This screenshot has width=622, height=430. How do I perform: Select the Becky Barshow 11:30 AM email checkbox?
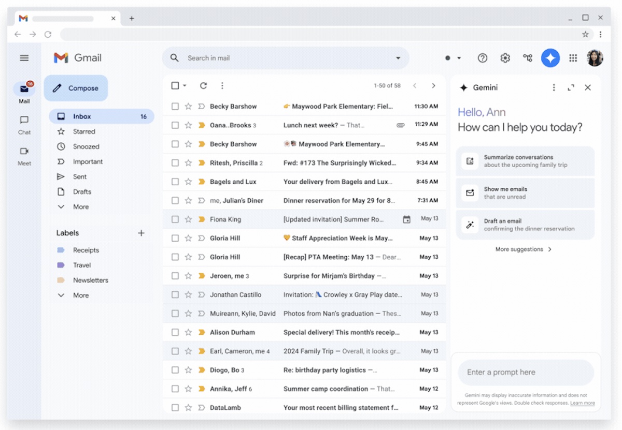[175, 107]
